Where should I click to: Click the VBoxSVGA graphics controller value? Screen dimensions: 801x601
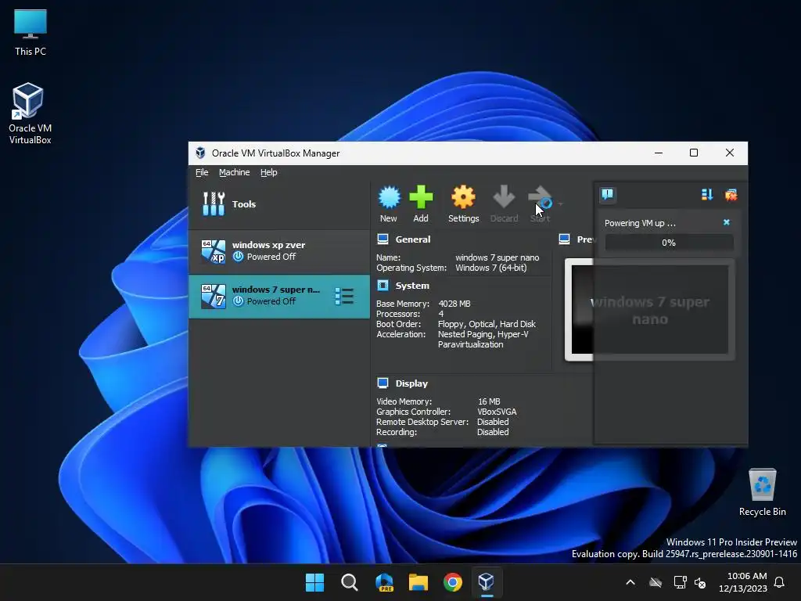coord(497,412)
